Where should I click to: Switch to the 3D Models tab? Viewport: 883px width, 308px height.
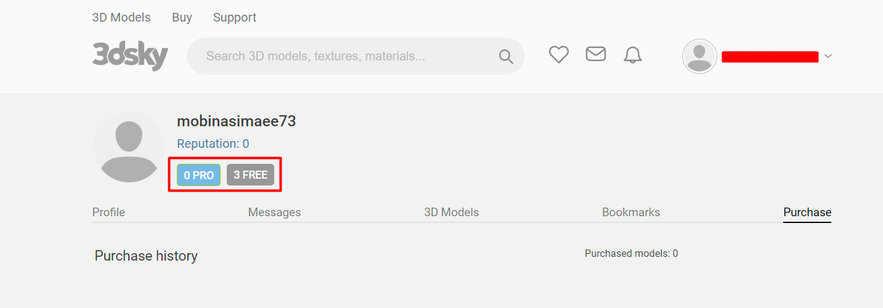pos(451,213)
